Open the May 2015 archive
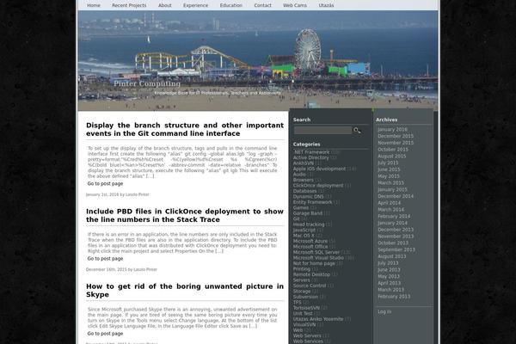The height and width of the screenshot is (344, 516). point(389,176)
